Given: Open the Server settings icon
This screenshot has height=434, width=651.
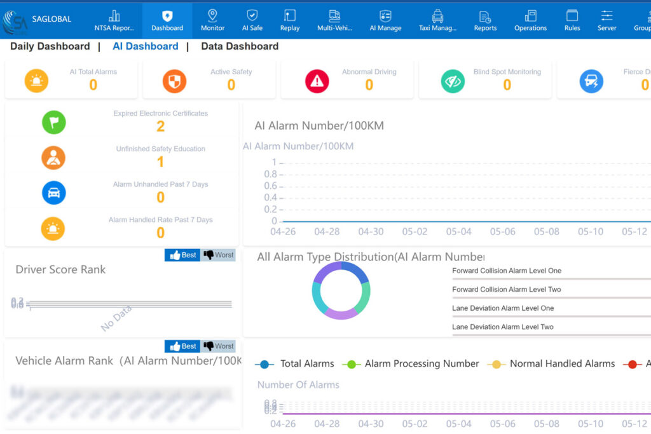Looking at the screenshot, I should 607,16.
